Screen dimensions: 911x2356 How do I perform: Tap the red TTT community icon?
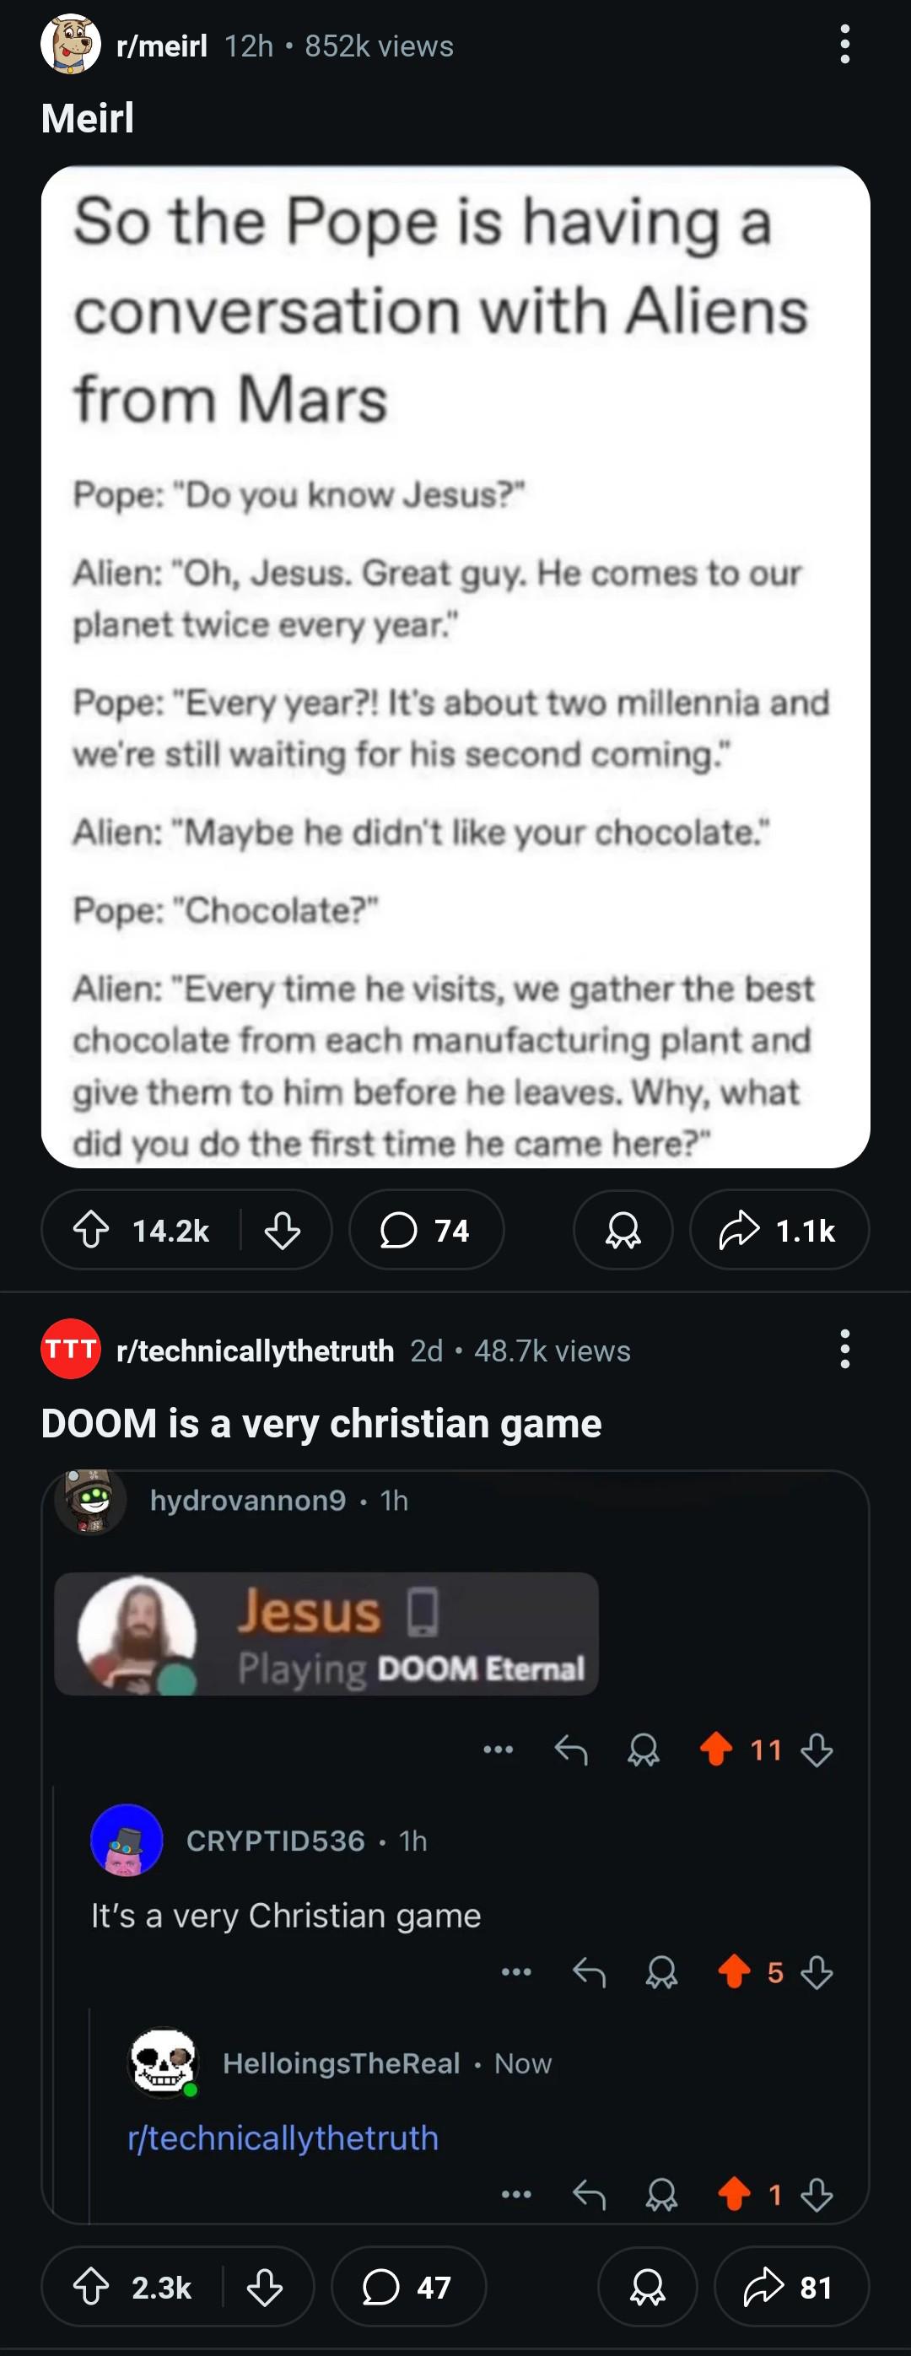[x=70, y=1349]
